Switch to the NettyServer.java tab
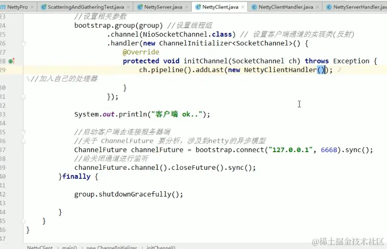The image size is (387, 249). click(163, 7)
